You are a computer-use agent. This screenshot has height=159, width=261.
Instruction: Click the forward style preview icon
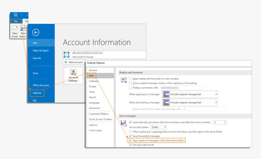click(166, 102)
